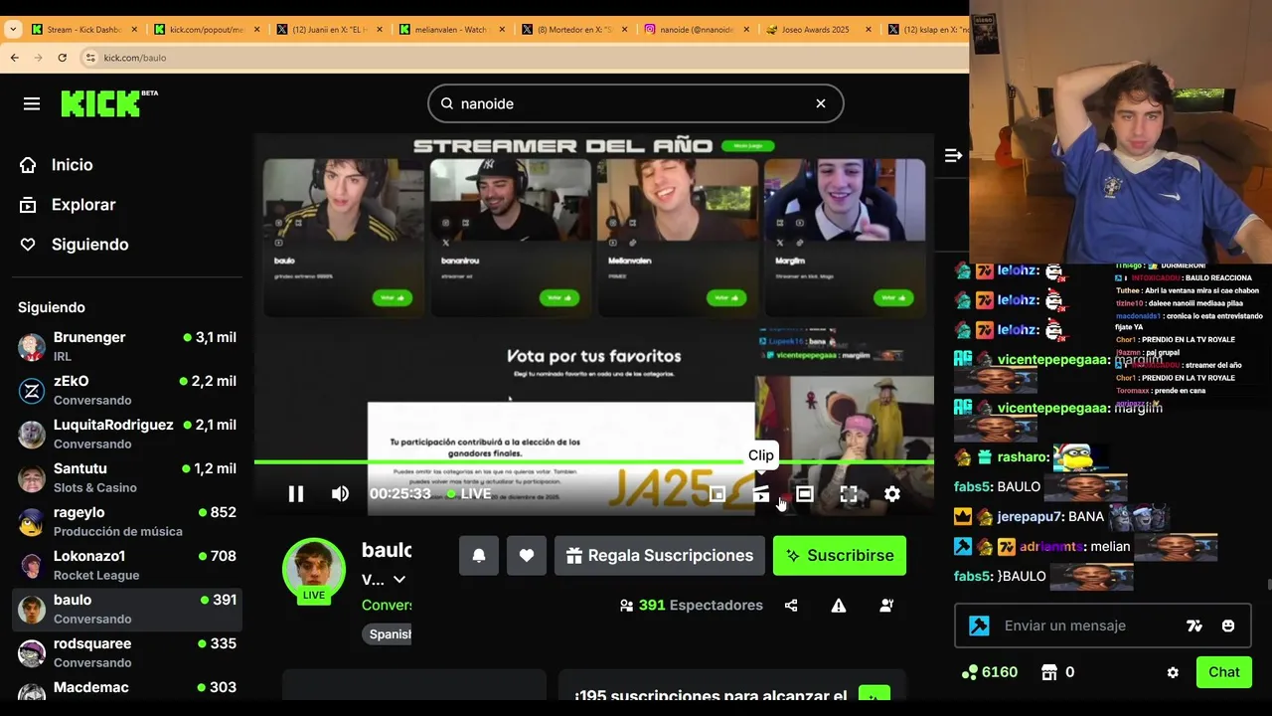1272x716 pixels.
Task: Open Santutu channel in sidebar
Action: [x=127, y=477]
